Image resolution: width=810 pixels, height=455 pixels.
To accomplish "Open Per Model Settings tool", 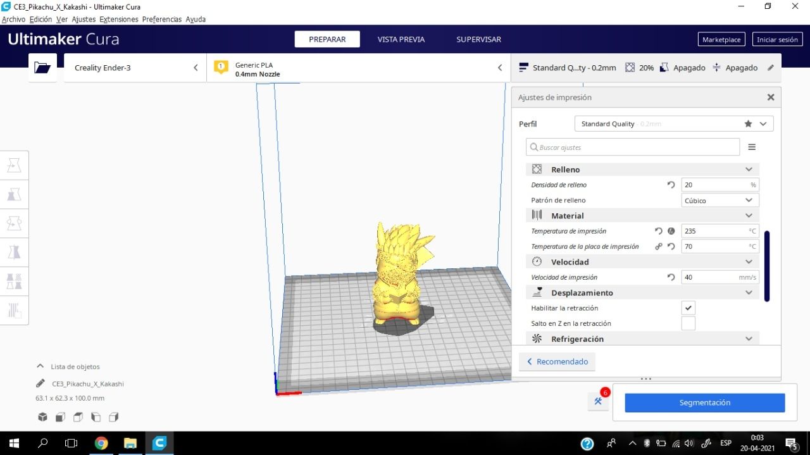I will (x=14, y=282).
